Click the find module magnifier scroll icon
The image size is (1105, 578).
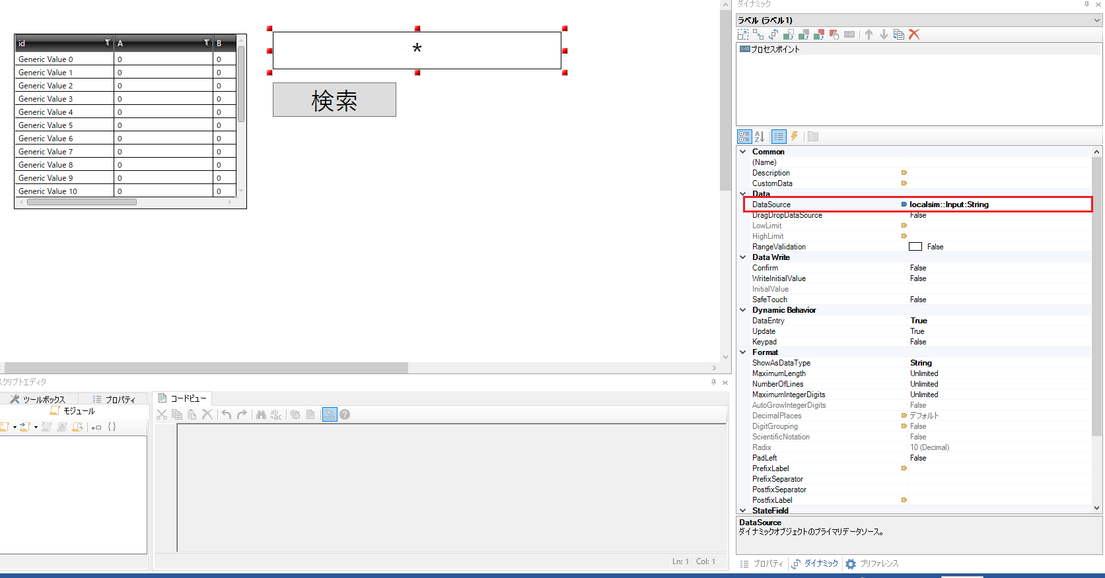78,427
